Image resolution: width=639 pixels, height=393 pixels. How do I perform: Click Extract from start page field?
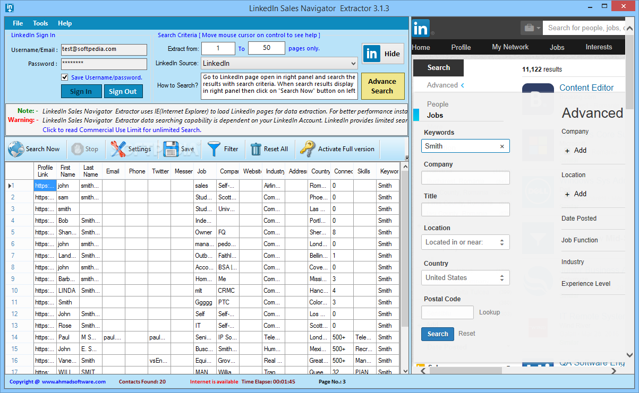coord(218,48)
